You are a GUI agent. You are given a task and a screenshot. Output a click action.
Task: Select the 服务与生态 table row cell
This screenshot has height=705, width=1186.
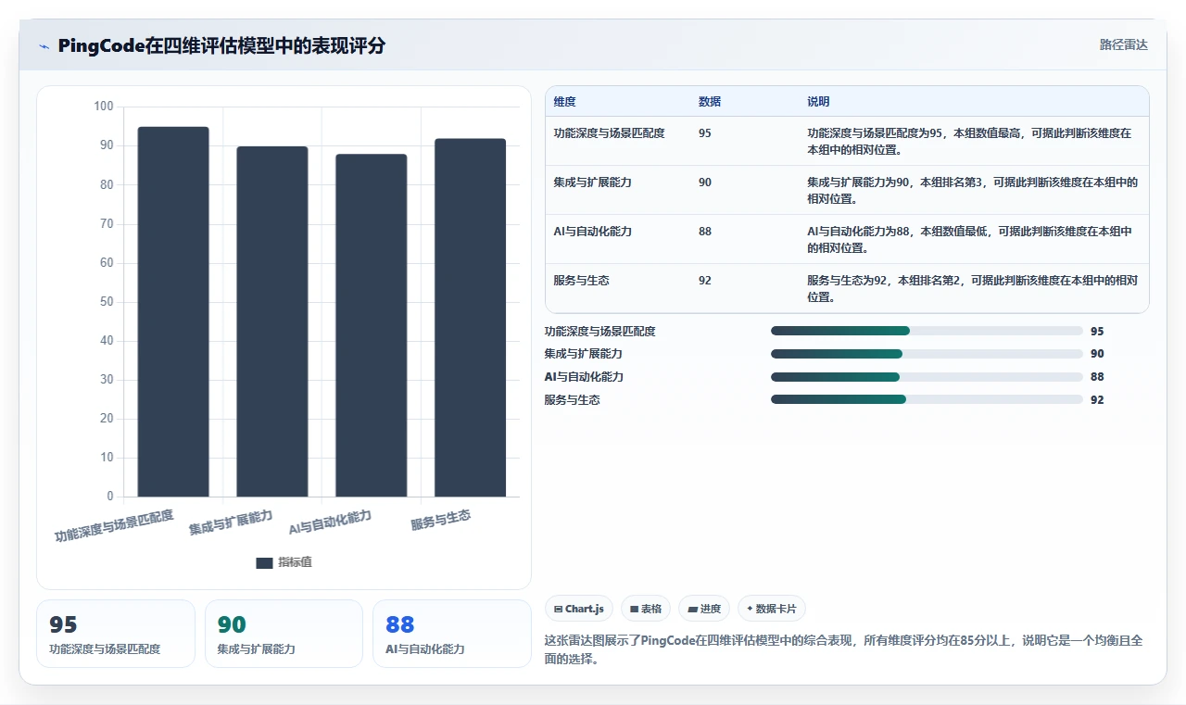click(x=581, y=281)
